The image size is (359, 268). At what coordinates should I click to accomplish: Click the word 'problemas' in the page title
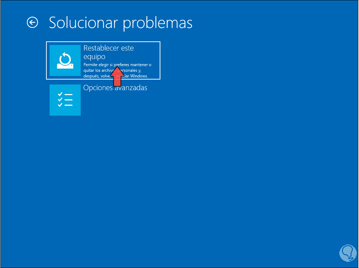pyautogui.click(x=158, y=23)
